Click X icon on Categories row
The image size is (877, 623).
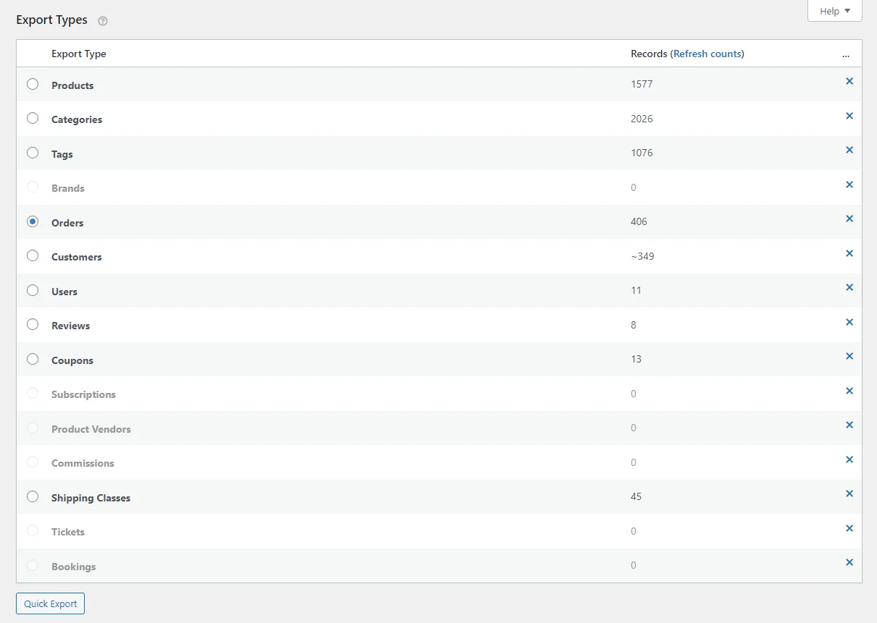tap(849, 116)
